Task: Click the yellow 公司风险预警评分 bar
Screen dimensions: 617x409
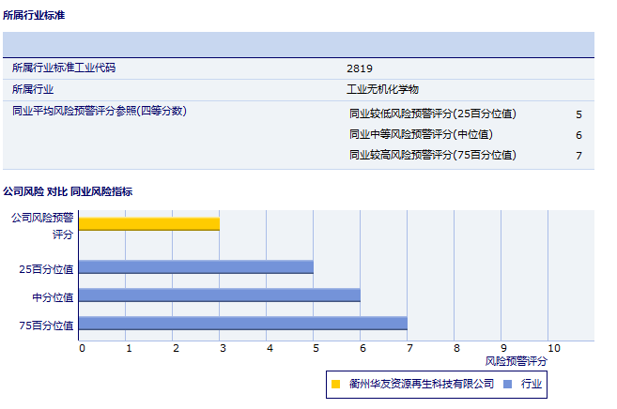Action: (x=149, y=224)
